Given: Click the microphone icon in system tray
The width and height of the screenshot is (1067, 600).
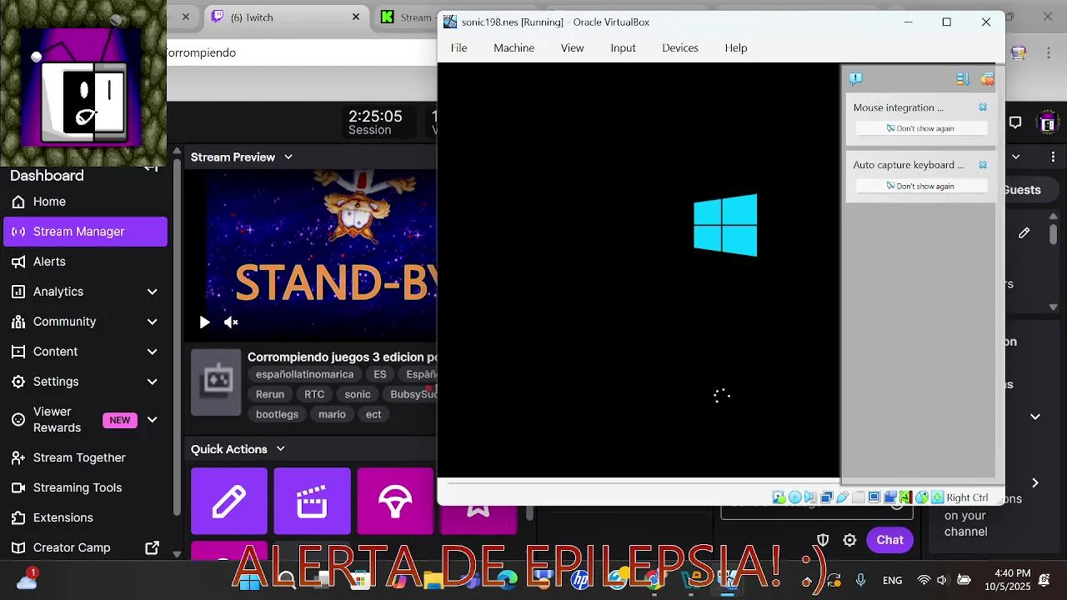Looking at the screenshot, I should click(x=861, y=580).
